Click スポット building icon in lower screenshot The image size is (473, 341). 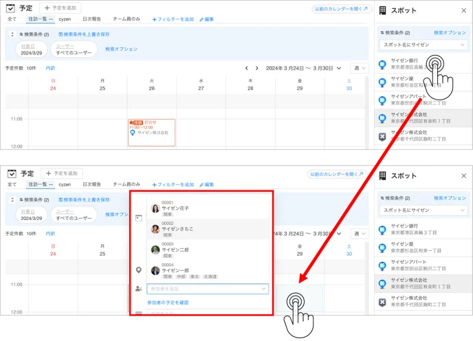click(x=382, y=175)
